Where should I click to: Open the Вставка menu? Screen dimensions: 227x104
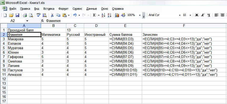49,9
